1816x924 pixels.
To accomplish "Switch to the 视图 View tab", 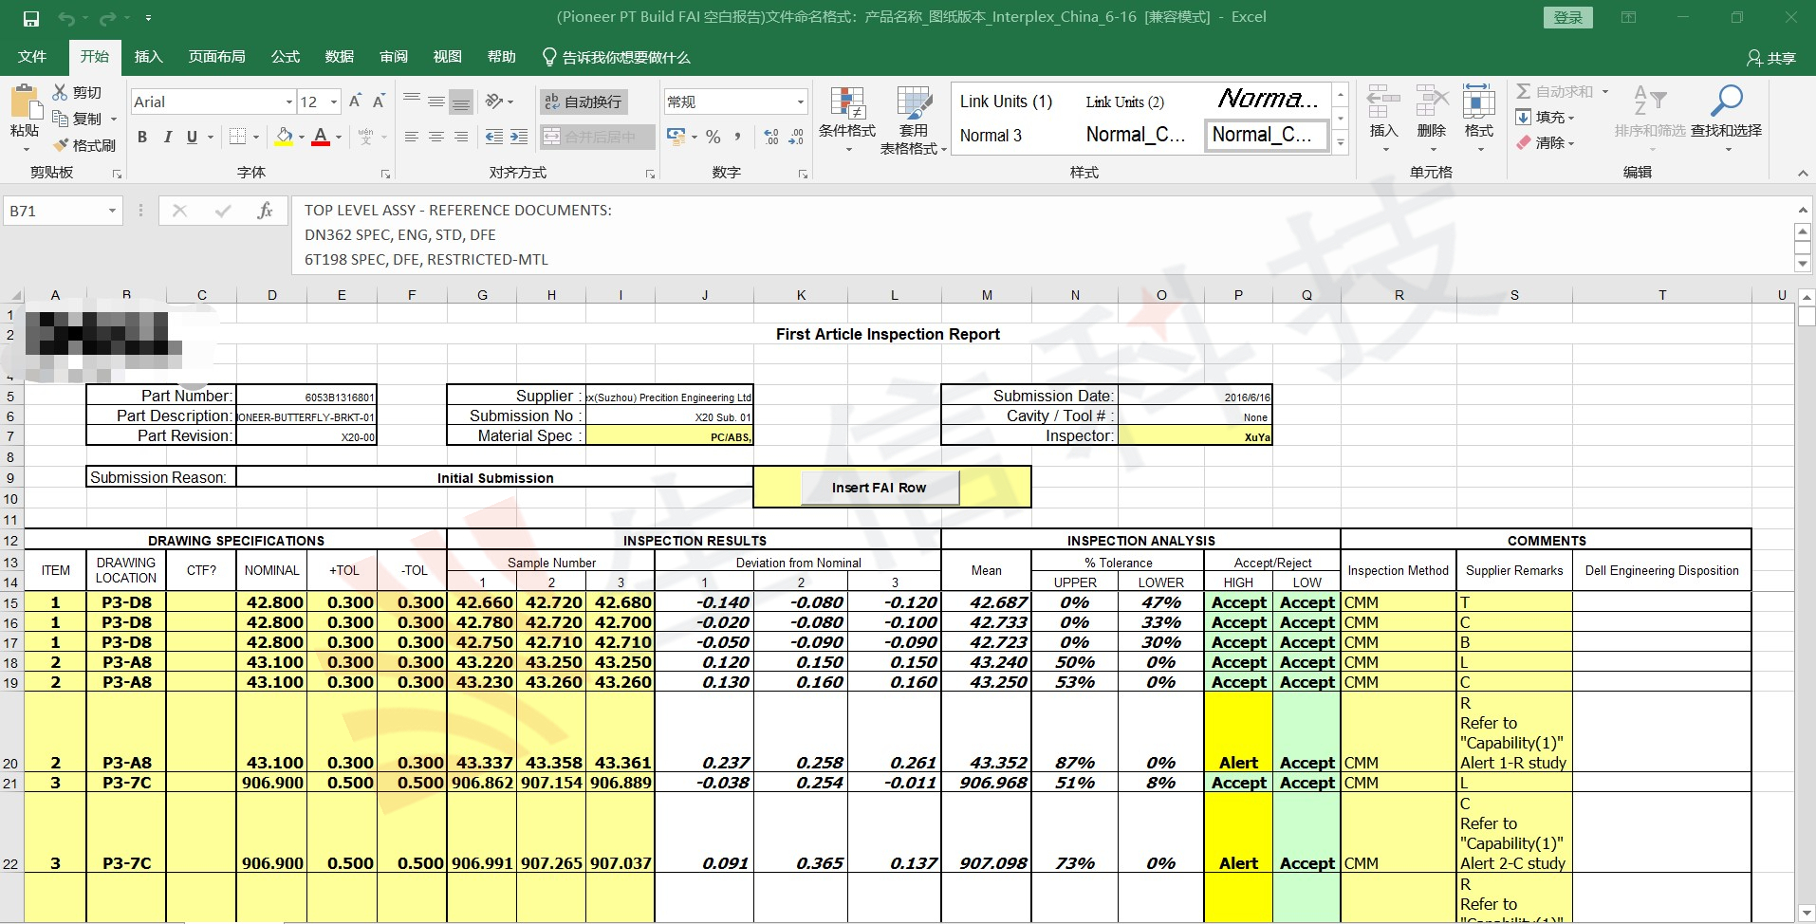I will click(448, 57).
